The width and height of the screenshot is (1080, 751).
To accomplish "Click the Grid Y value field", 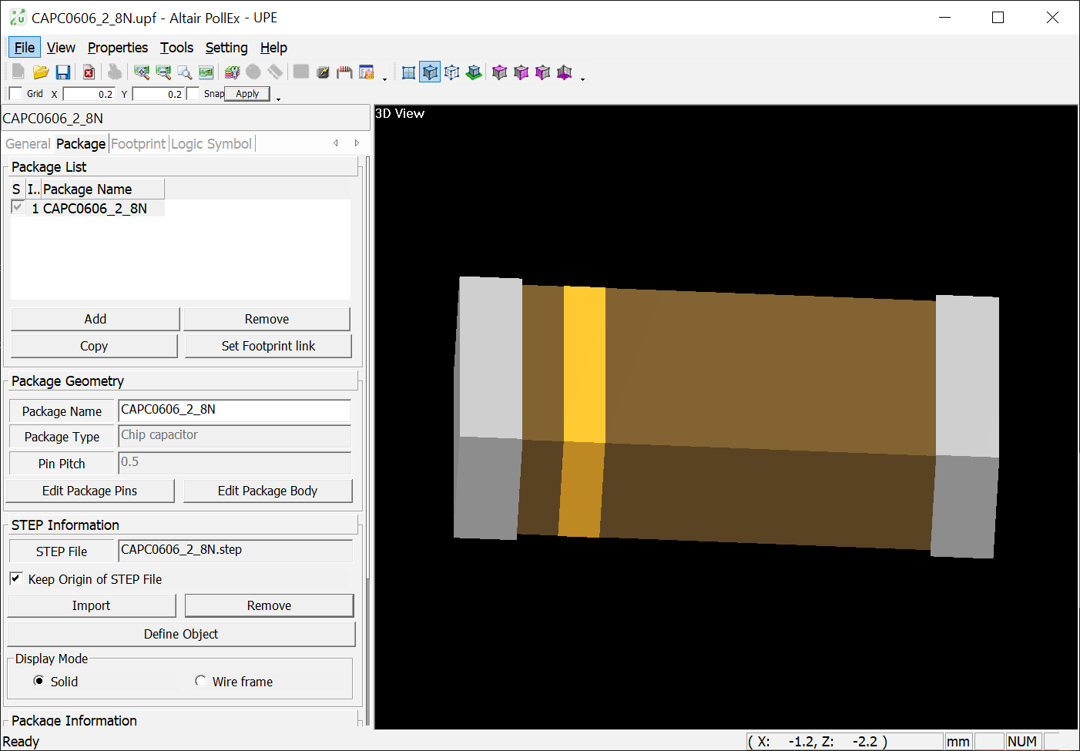I will click(x=158, y=94).
